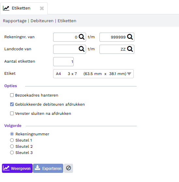Open search lookup next to 999999
Viewport: 179px width, 182px height.
click(130, 37)
